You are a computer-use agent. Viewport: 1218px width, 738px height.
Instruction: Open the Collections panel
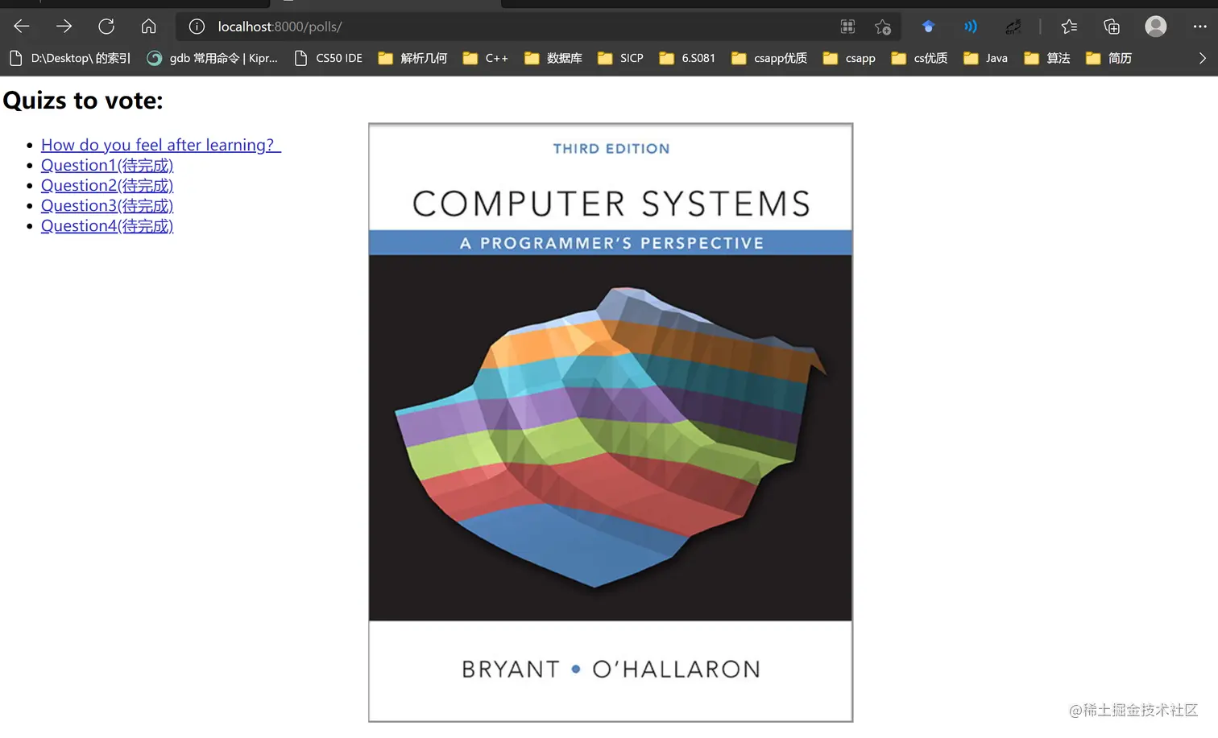pos(1112,27)
